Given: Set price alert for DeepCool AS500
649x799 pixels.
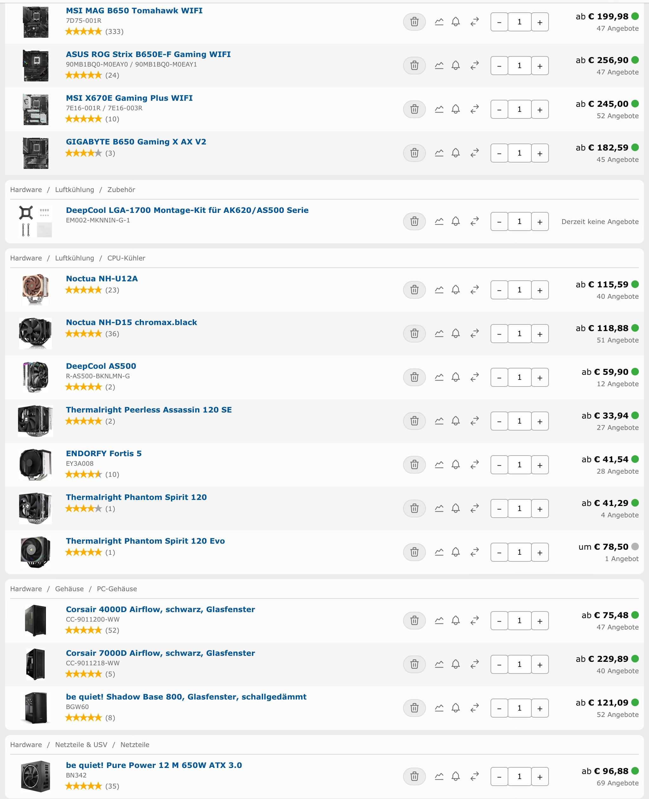Looking at the screenshot, I should click(455, 377).
